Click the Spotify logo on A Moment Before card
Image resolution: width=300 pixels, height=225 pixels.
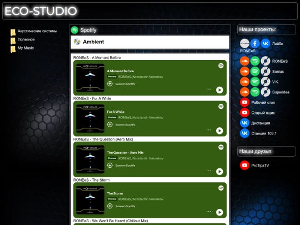(x=221, y=66)
